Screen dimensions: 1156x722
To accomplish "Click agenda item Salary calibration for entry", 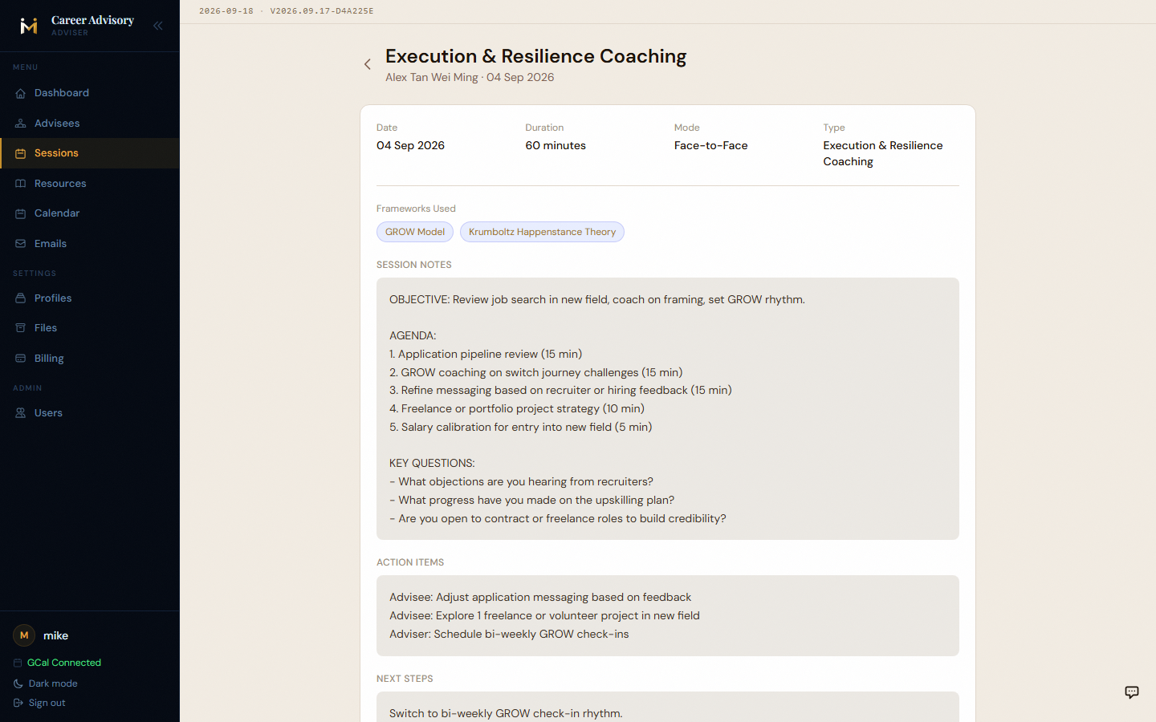I will (521, 428).
